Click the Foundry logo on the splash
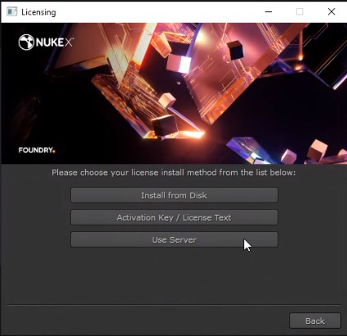 point(37,150)
